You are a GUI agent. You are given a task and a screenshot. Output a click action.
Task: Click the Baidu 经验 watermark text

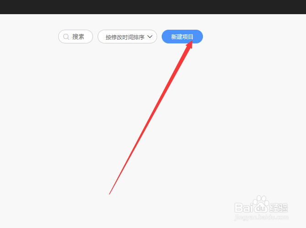pyautogui.click(x=279, y=207)
